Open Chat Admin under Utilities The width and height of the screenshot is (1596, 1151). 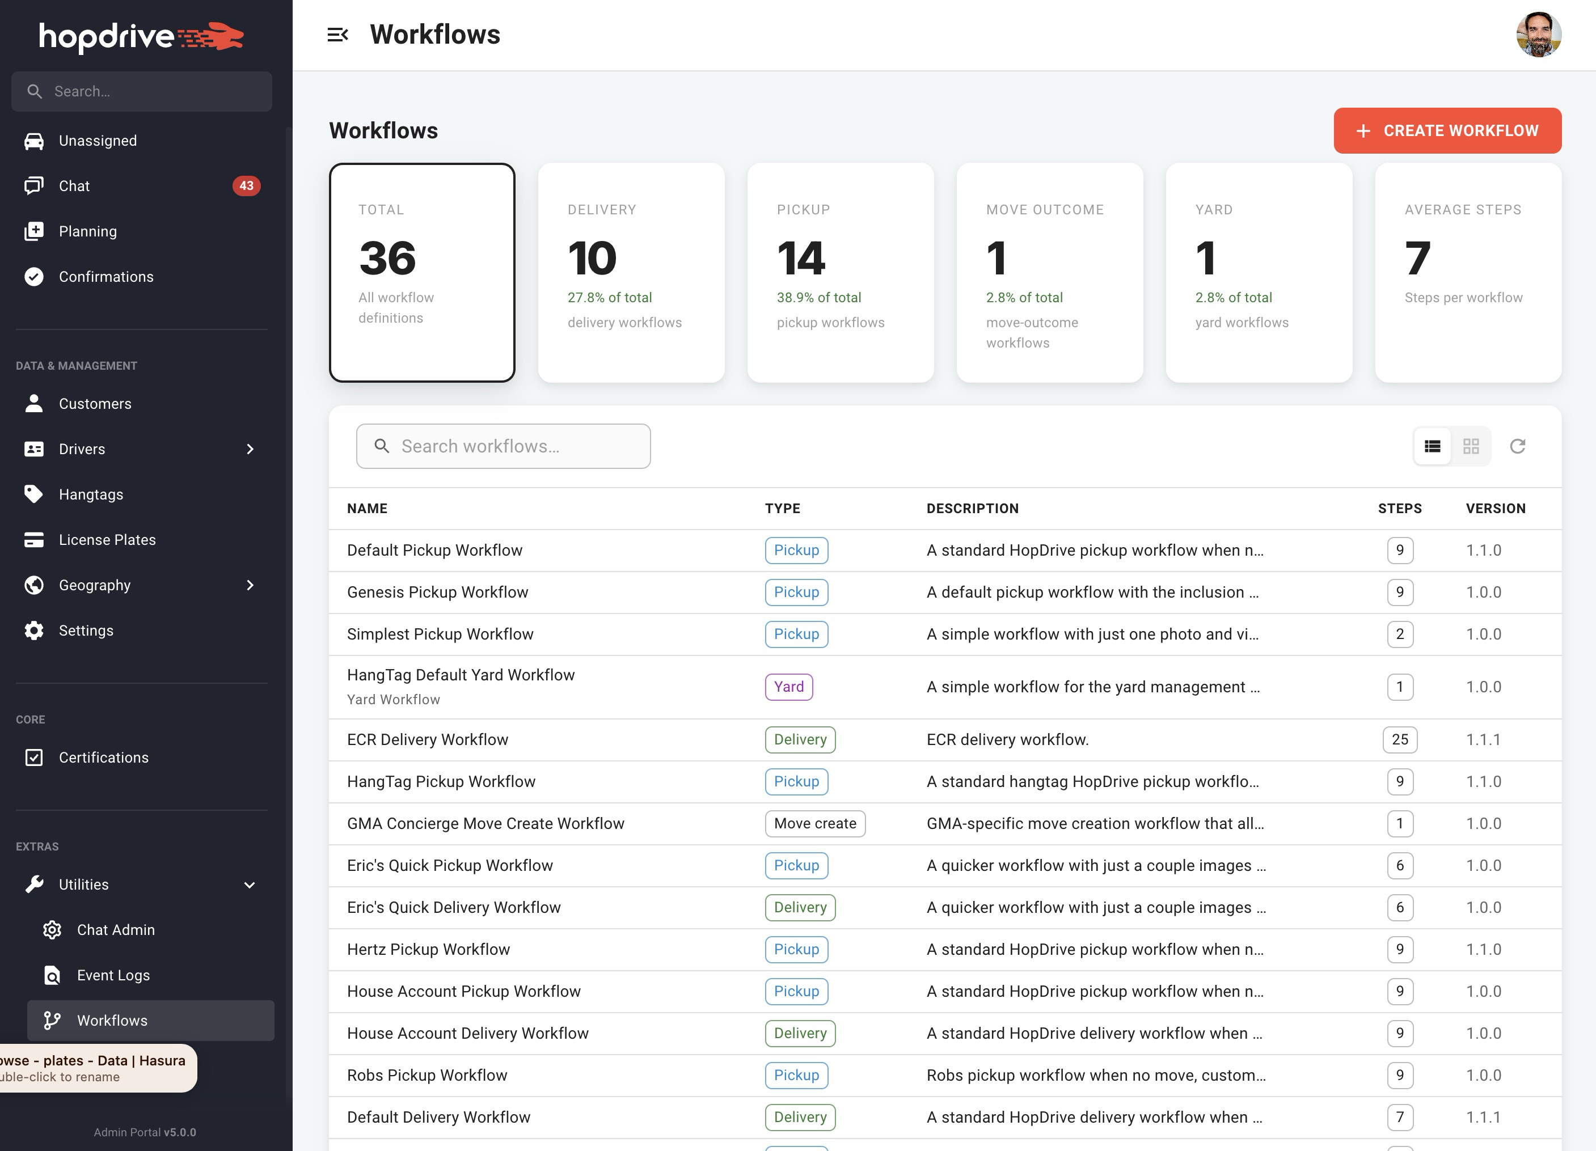[x=115, y=929]
